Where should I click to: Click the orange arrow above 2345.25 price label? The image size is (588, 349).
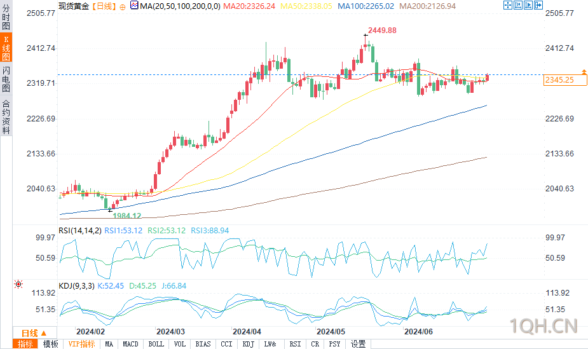(584, 71)
